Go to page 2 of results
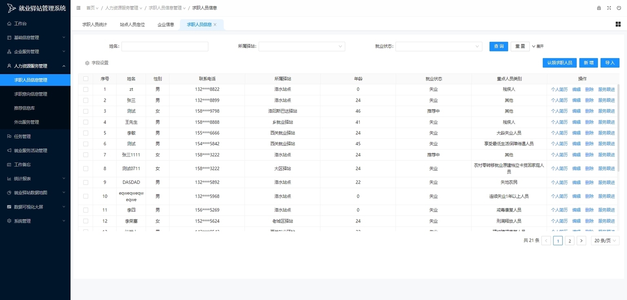The image size is (627, 300). pos(569,241)
